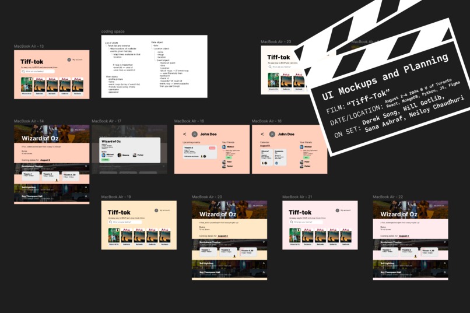Select the 'MacBook Air - 13' frame label
The height and width of the screenshot is (313, 470).
tap(29, 47)
